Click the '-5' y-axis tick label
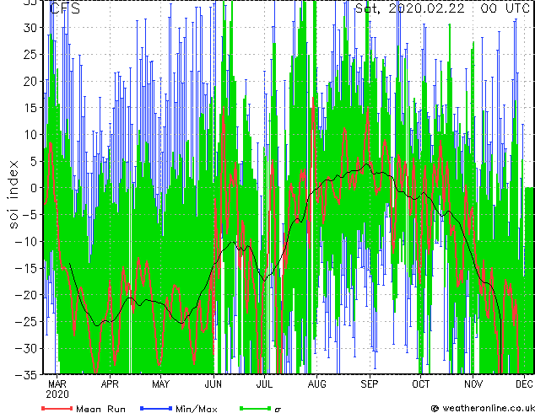 click(30, 215)
